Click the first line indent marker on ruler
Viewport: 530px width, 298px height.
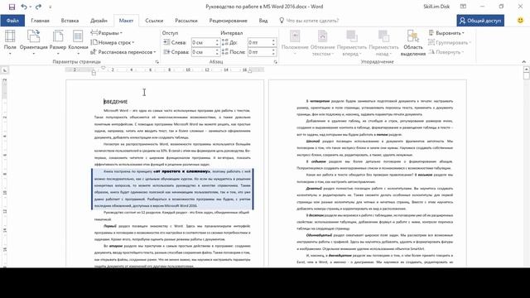[104, 68]
